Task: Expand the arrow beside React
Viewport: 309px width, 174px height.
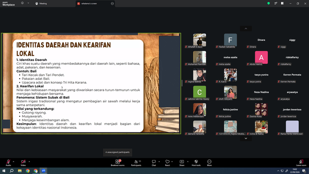Action: pyautogui.click(x=172, y=161)
